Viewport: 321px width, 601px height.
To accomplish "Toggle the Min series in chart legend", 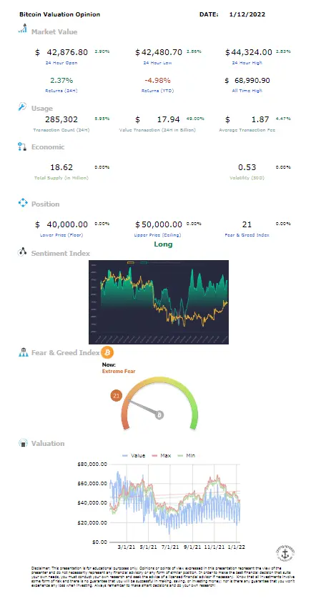I will [187, 455].
